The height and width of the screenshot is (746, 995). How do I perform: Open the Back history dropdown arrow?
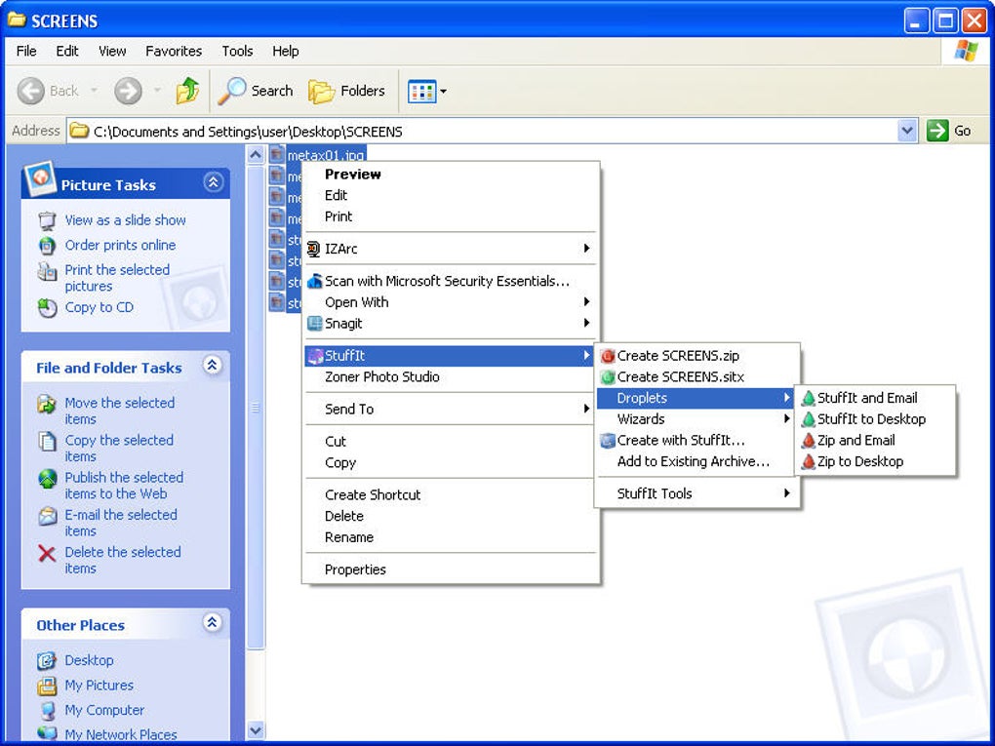pos(94,91)
